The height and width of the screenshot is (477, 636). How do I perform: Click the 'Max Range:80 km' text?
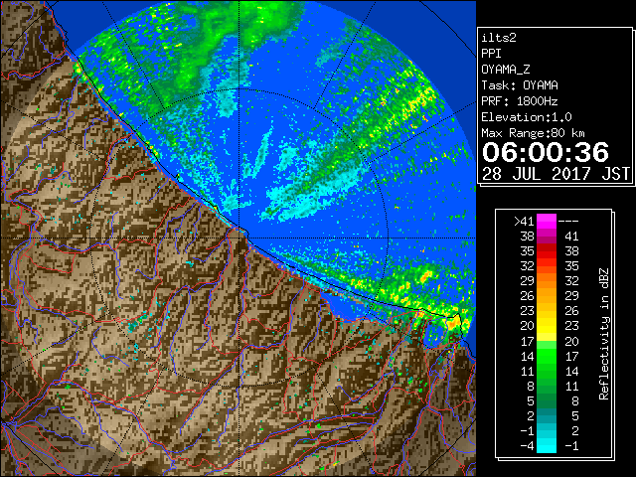pyautogui.click(x=533, y=133)
